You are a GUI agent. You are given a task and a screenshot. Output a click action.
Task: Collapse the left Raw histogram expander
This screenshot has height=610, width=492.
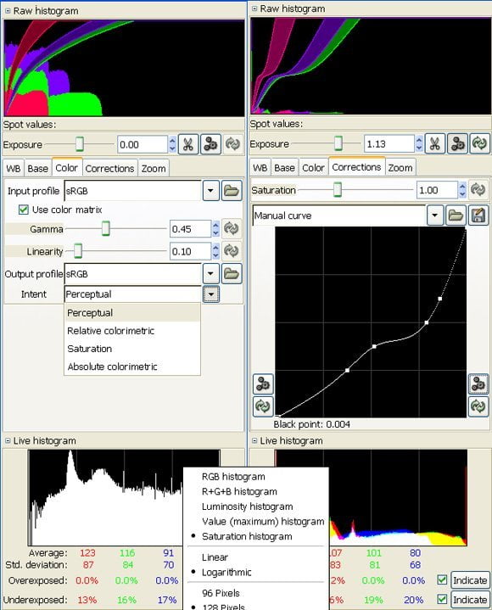click(x=8, y=11)
